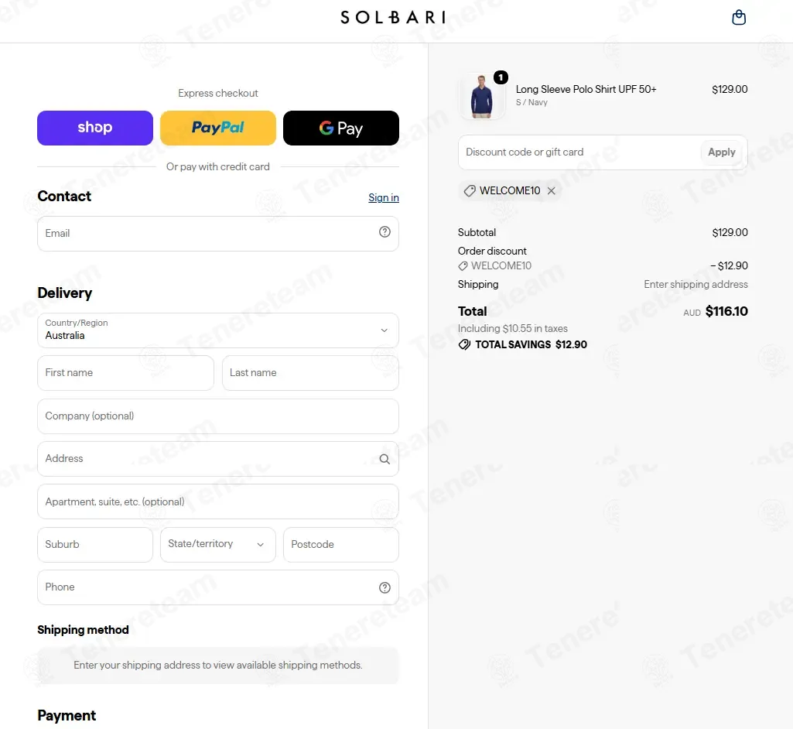
Task: Apply the discount code
Action: click(722, 152)
